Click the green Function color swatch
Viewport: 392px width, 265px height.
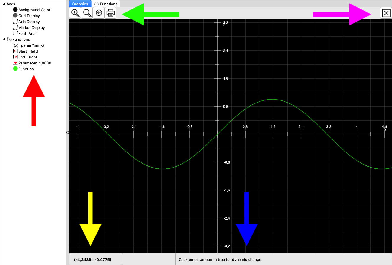15,69
